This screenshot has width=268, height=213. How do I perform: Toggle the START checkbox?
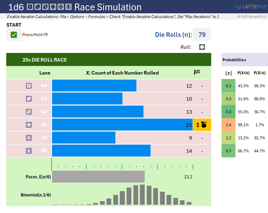coord(14,35)
